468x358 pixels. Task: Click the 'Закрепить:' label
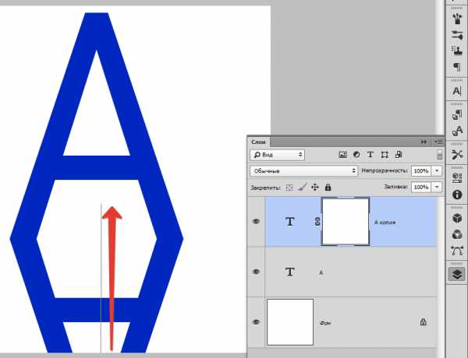[x=265, y=188]
